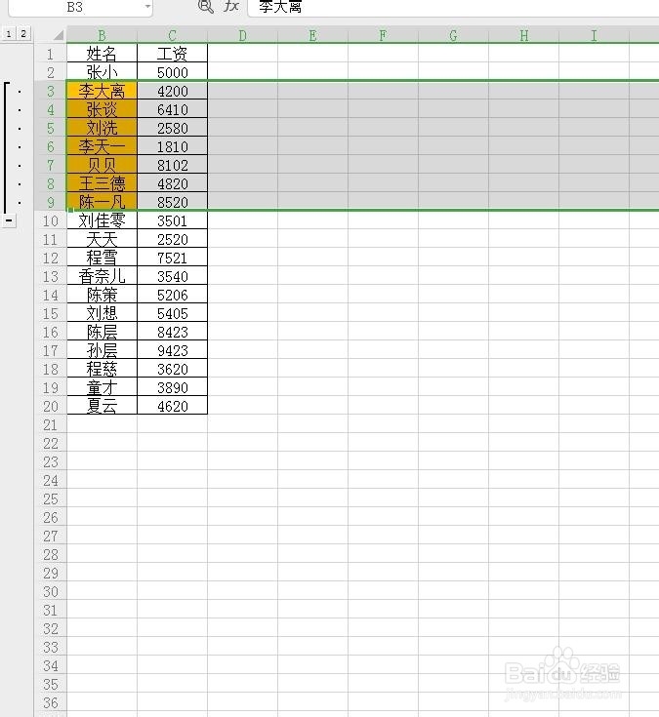
Task: Click outline level 2 button
Action: tap(23, 33)
